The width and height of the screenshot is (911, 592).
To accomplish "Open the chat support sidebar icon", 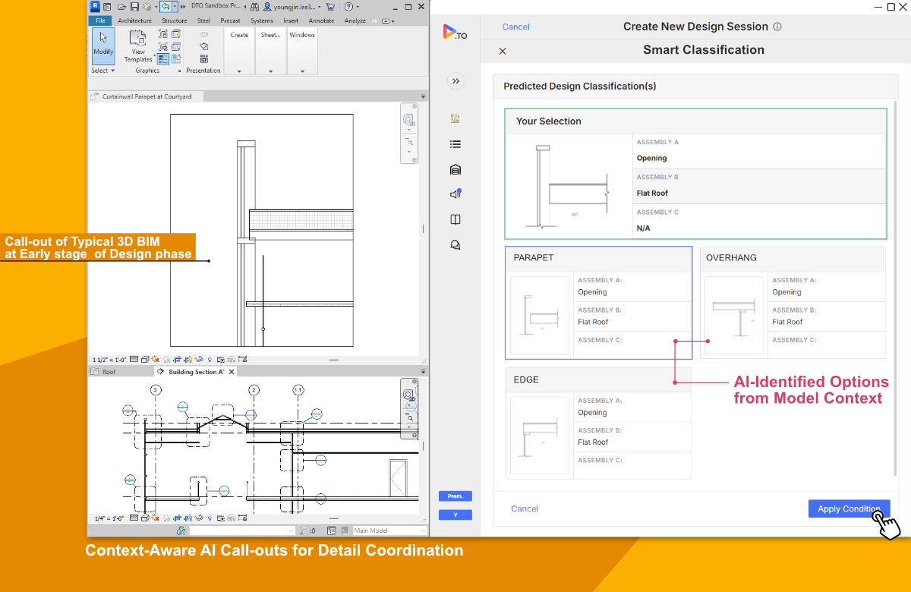I will tap(455, 245).
